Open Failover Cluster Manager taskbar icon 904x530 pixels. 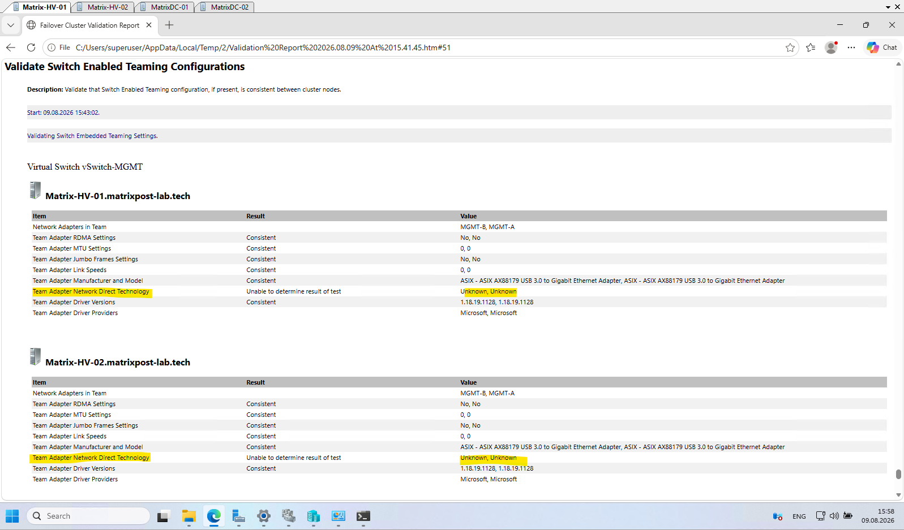tap(289, 516)
